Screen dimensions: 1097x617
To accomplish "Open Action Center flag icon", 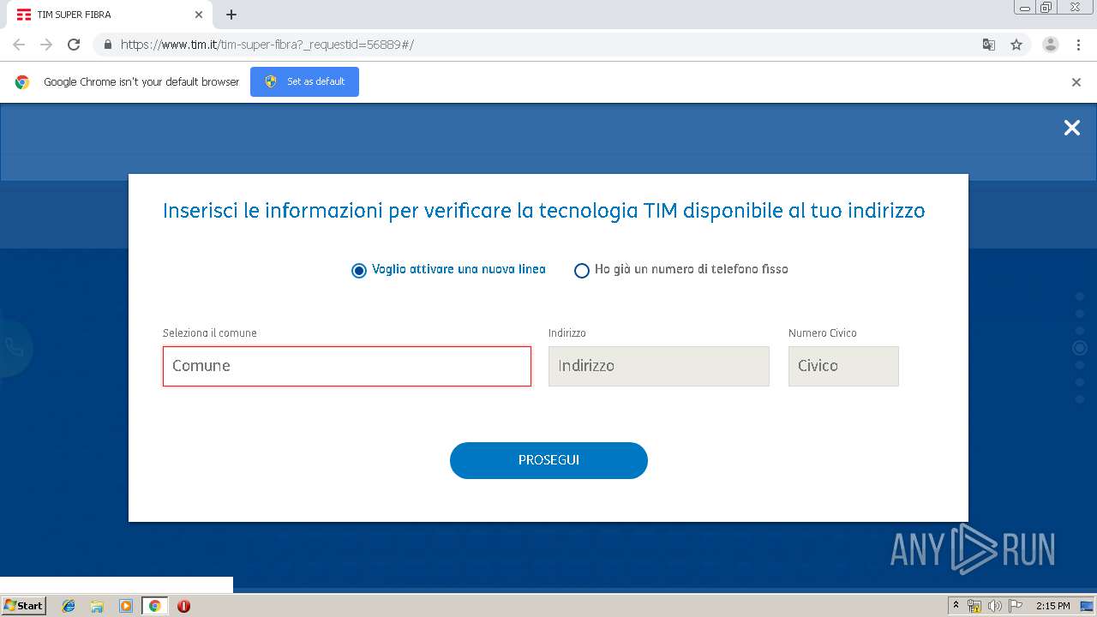I will (1016, 606).
